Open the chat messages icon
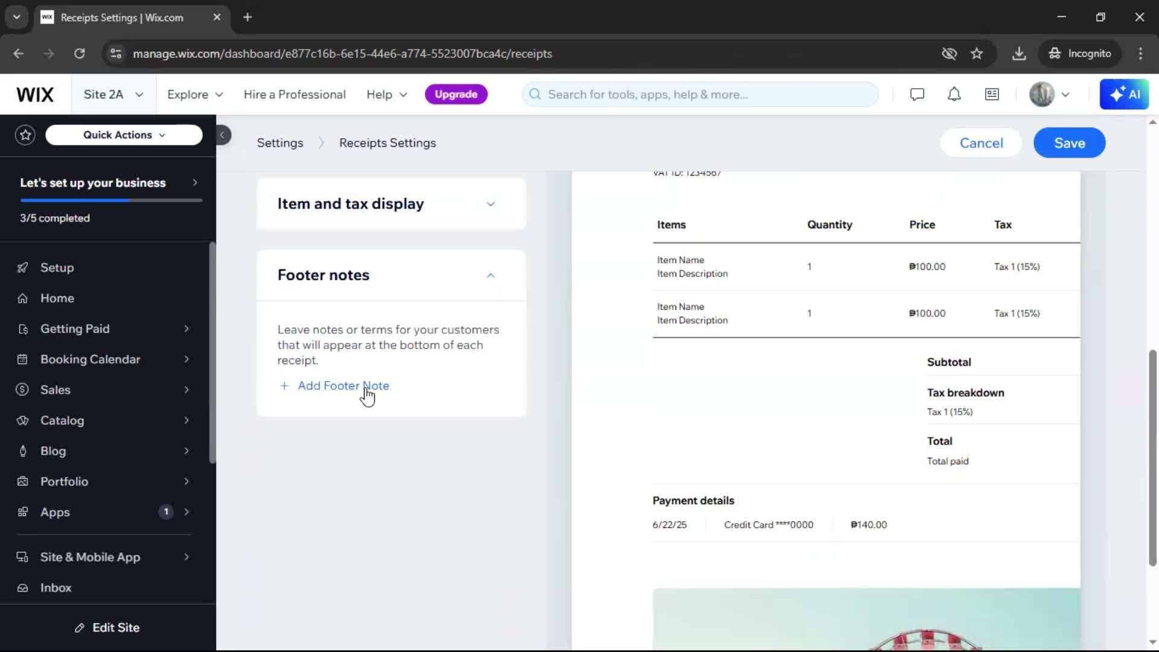The image size is (1159, 652). 917,94
